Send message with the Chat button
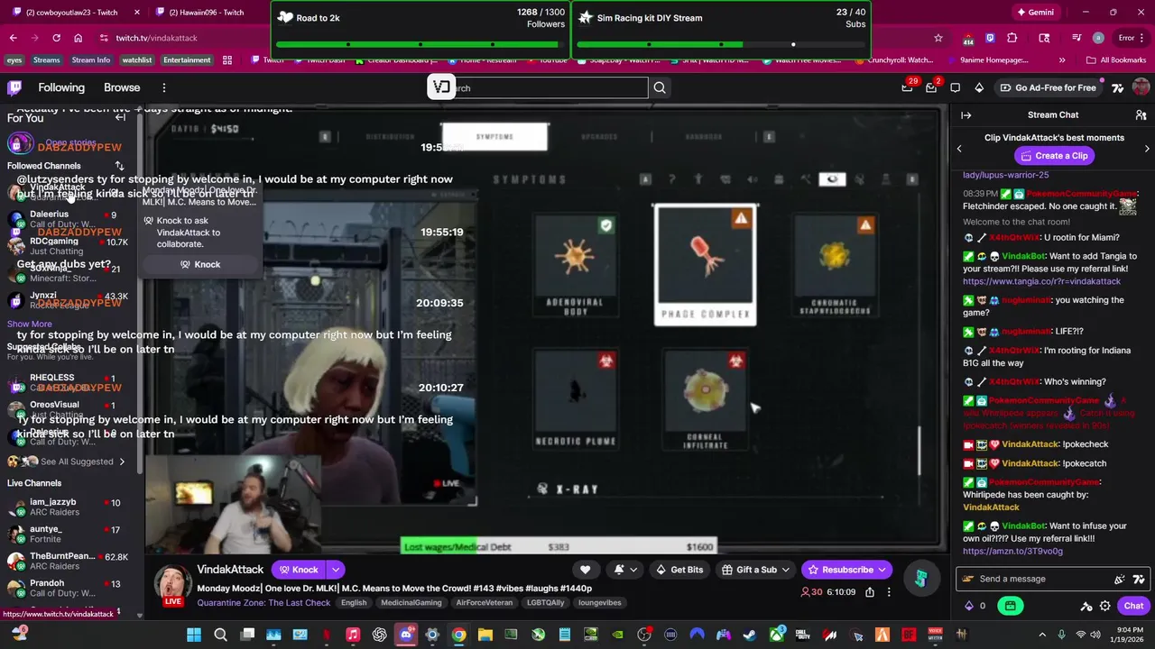This screenshot has height=649, width=1155. 1133,606
